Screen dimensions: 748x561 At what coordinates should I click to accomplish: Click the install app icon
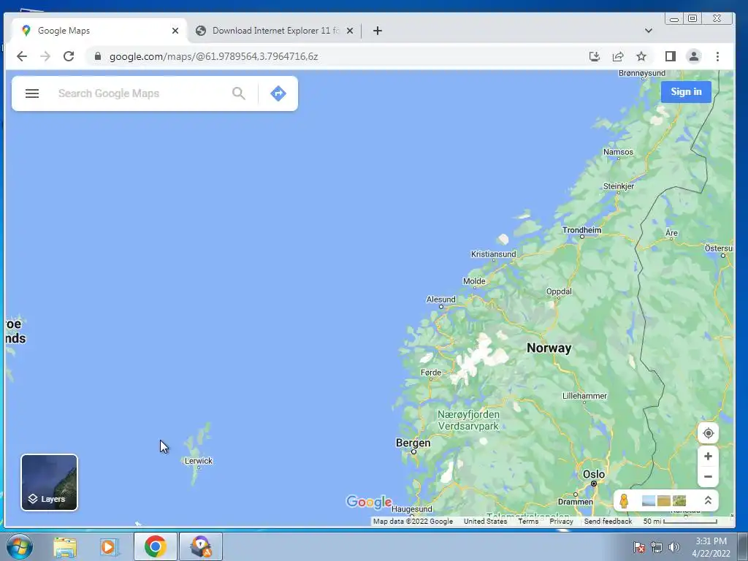click(595, 56)
